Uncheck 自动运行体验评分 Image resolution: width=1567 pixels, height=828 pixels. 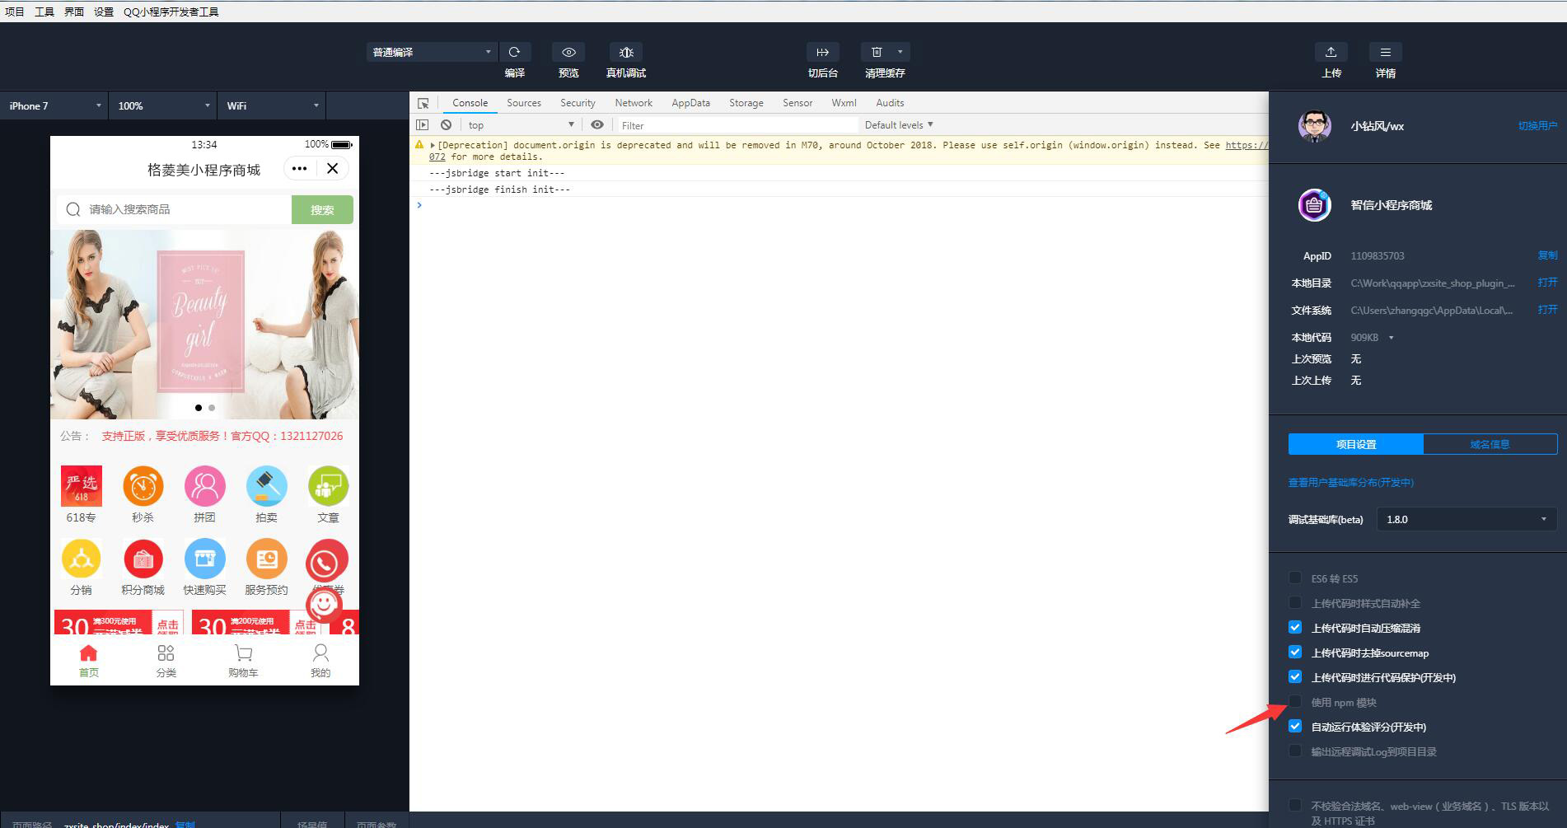(x=1295, y=726)
